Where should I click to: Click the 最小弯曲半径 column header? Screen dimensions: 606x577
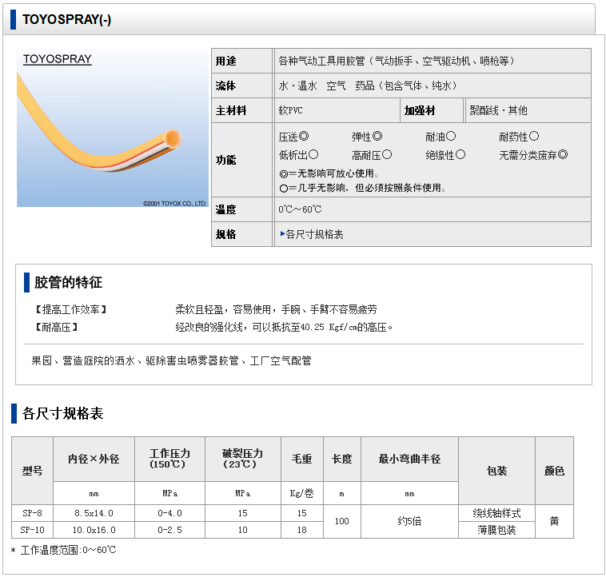[409, 460]
